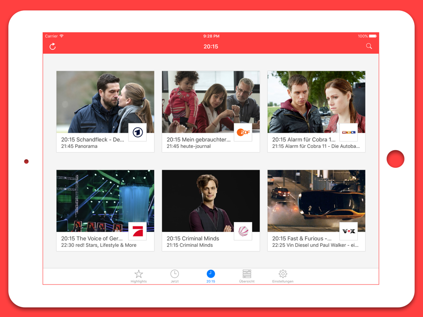Select '20:15 Mein gebrauchter...' title

pos(198,139)
